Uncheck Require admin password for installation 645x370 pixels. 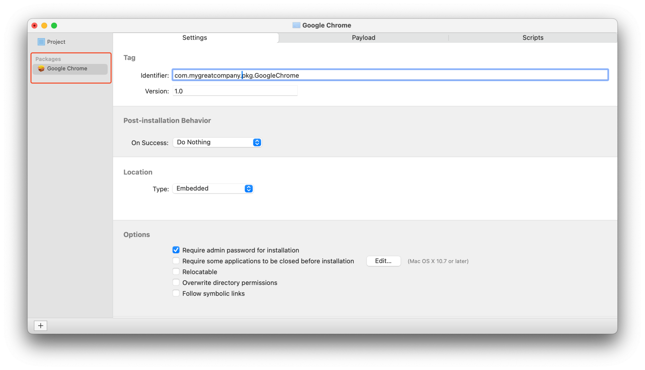click(176, 250)
